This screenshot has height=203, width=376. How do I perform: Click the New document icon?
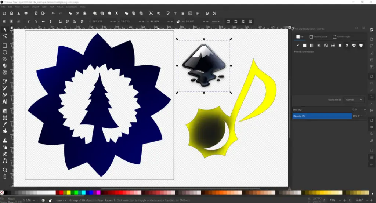[4, 14]
